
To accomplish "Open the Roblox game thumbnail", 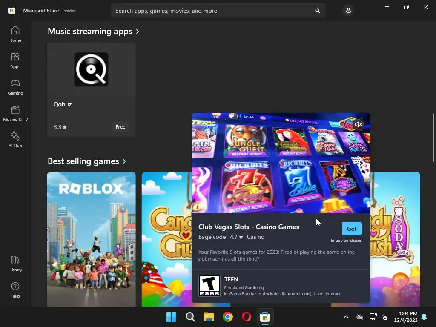I will pos(91,239).
